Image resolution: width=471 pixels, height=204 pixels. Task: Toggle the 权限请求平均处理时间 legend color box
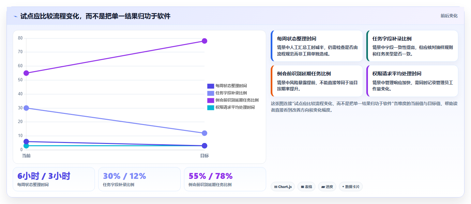[211, 107]
